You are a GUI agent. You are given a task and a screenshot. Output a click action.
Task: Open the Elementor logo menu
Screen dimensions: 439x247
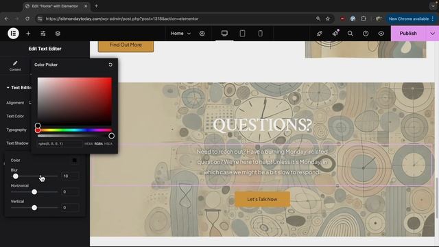13,34
